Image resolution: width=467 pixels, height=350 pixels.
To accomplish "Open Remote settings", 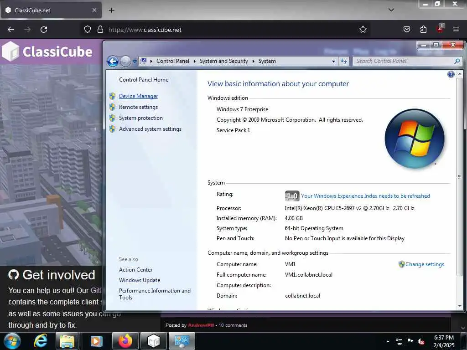I will (139, 107).
